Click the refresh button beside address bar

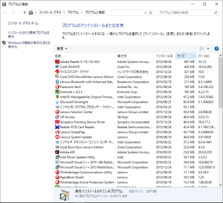pos(151,13)
